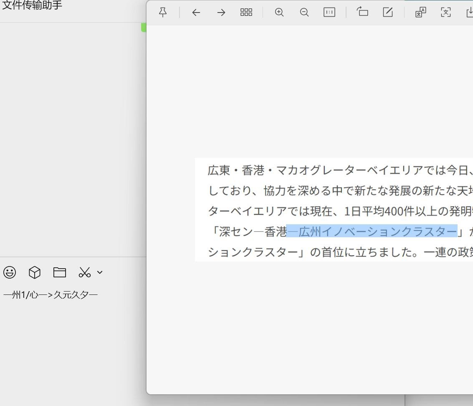
Task: Expand screenshot options dropdown arrow
Action: coord(100,272)
